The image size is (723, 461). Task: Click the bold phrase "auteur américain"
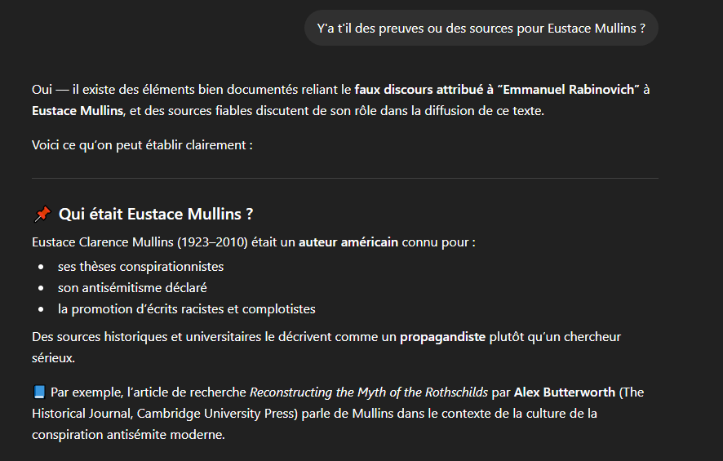pos(348,242)
